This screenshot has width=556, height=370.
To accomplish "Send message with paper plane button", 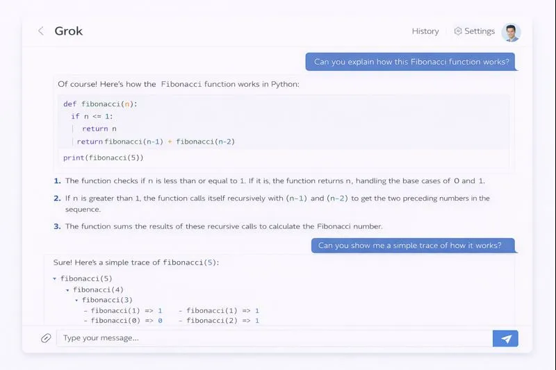I will 505,339.
